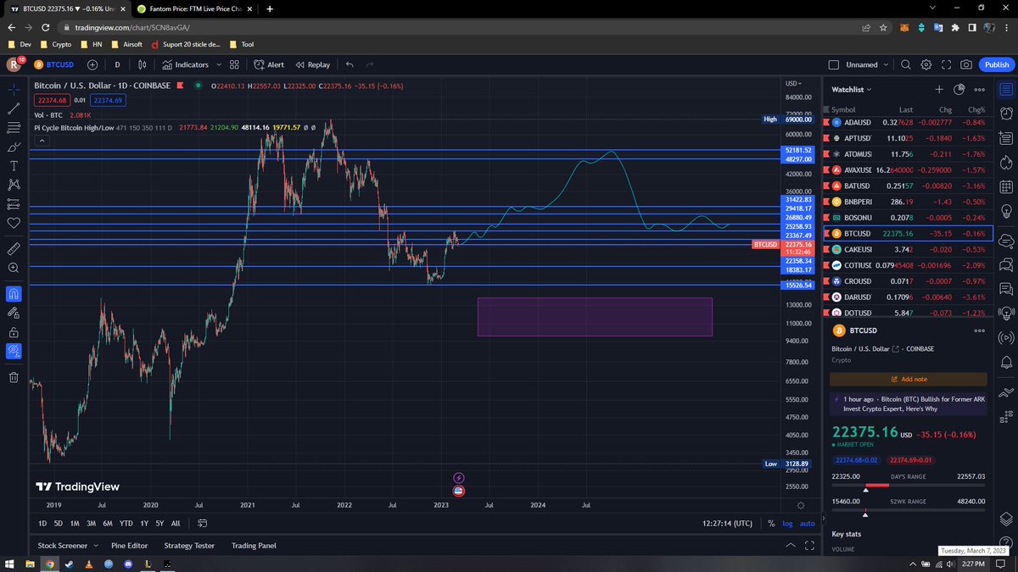The height and width of the screenshot is (572, 1018).
Task: Open the Hotlists flame icon
Action: [1005, 161]
